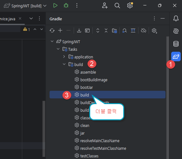This screenshot has width=182, height=159.
Task: Start debugging with the bug icon
Action: click(x=66, y=5)
